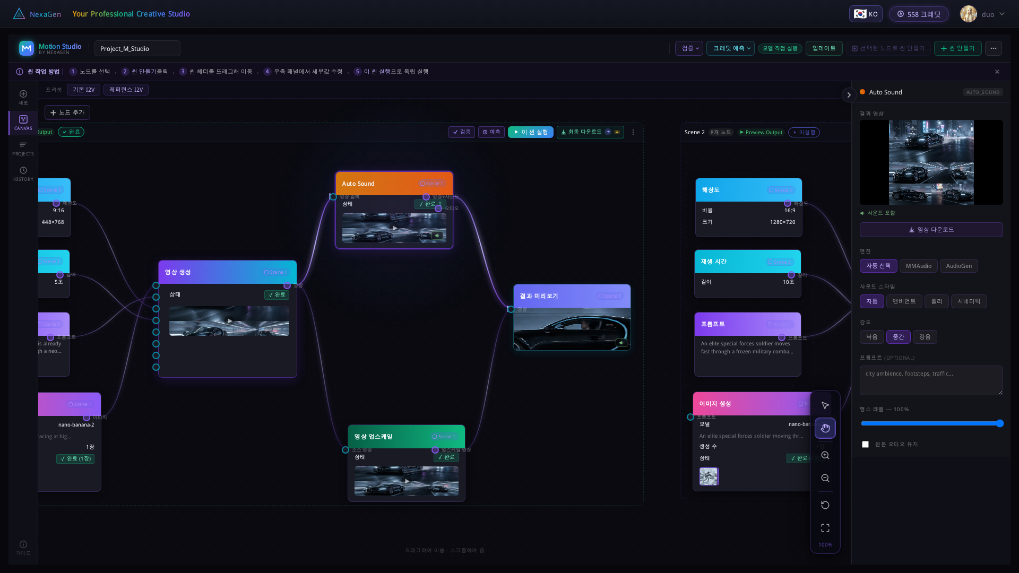Click the fit-to-screen fullscreen icon
The height and width of the screenshot is (573, 1019).
[825, 528]
